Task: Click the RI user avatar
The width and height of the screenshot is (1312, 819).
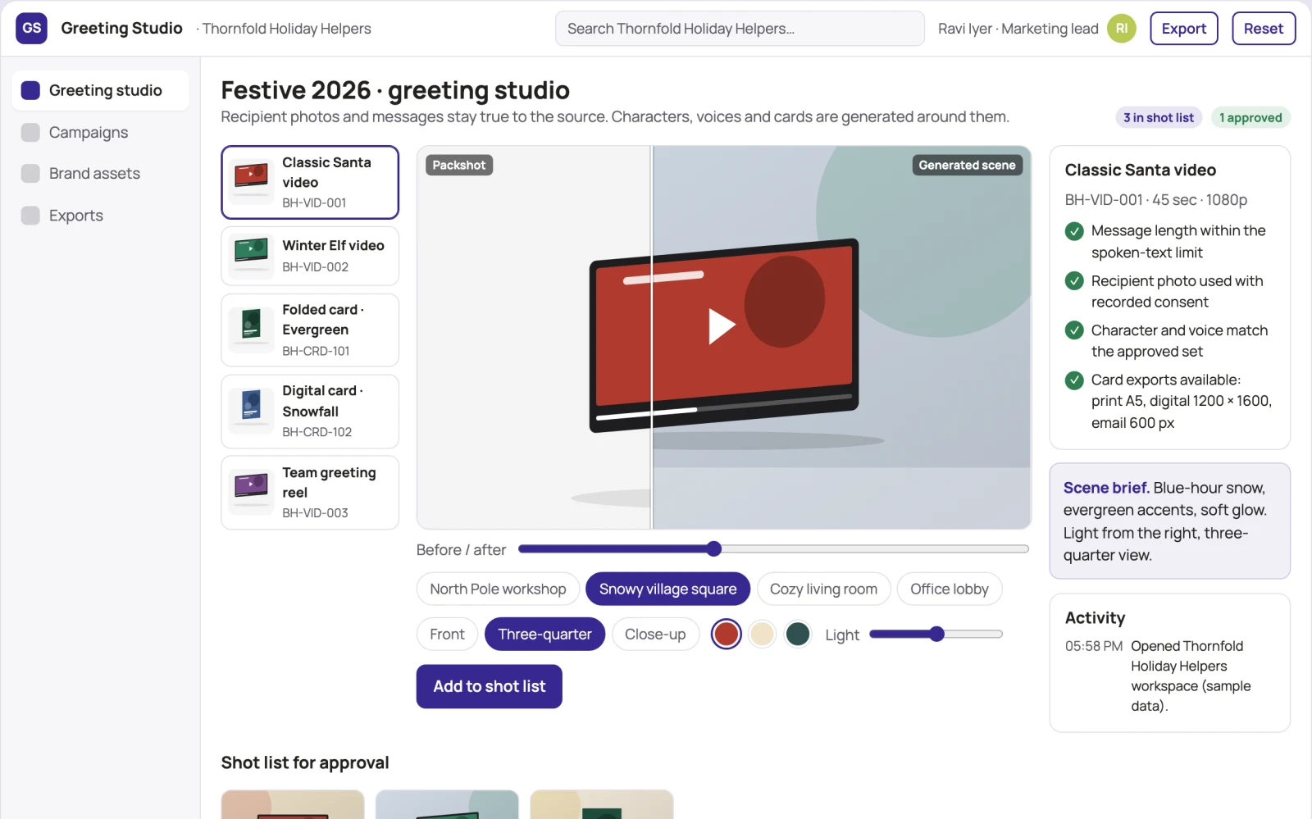Action: (1121, 29)
